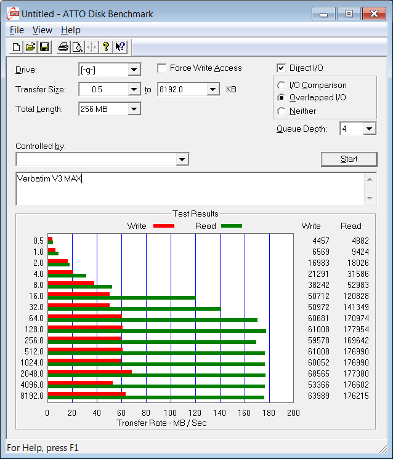This screenshot has height=459, width=393.
Task: Click the move arrows toolbar icon
Action: 91,47
